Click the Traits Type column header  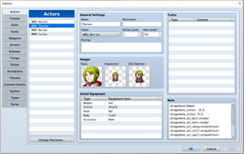click(182, 20)
